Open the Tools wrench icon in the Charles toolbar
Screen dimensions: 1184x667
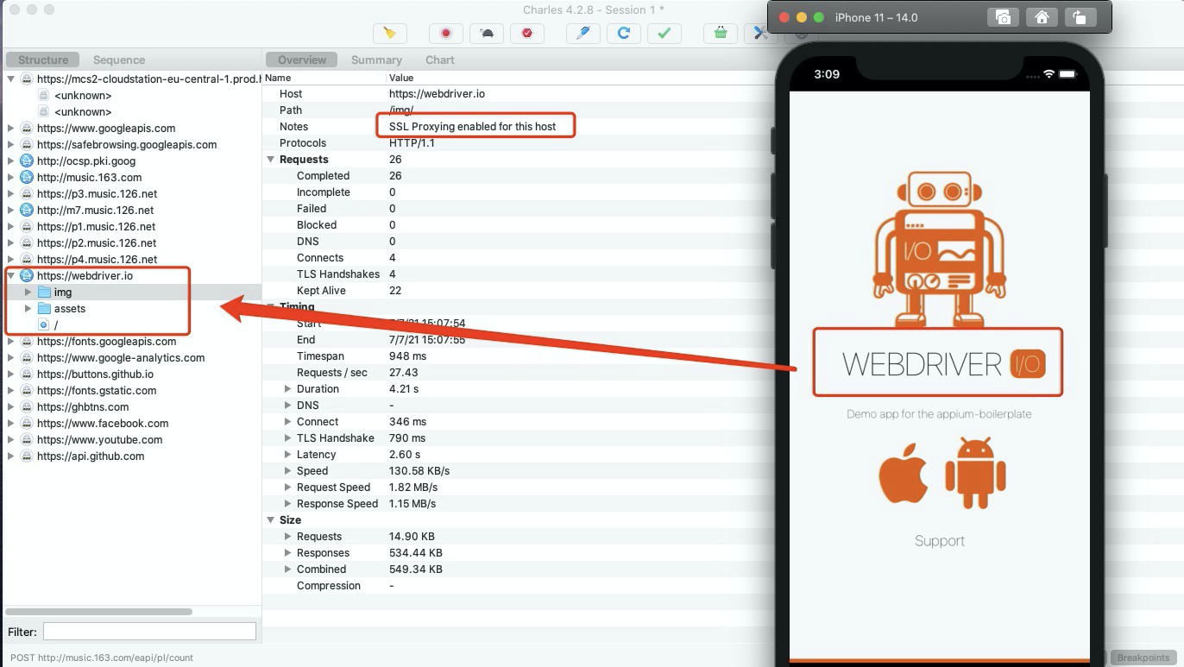click(x=759, y=34)
